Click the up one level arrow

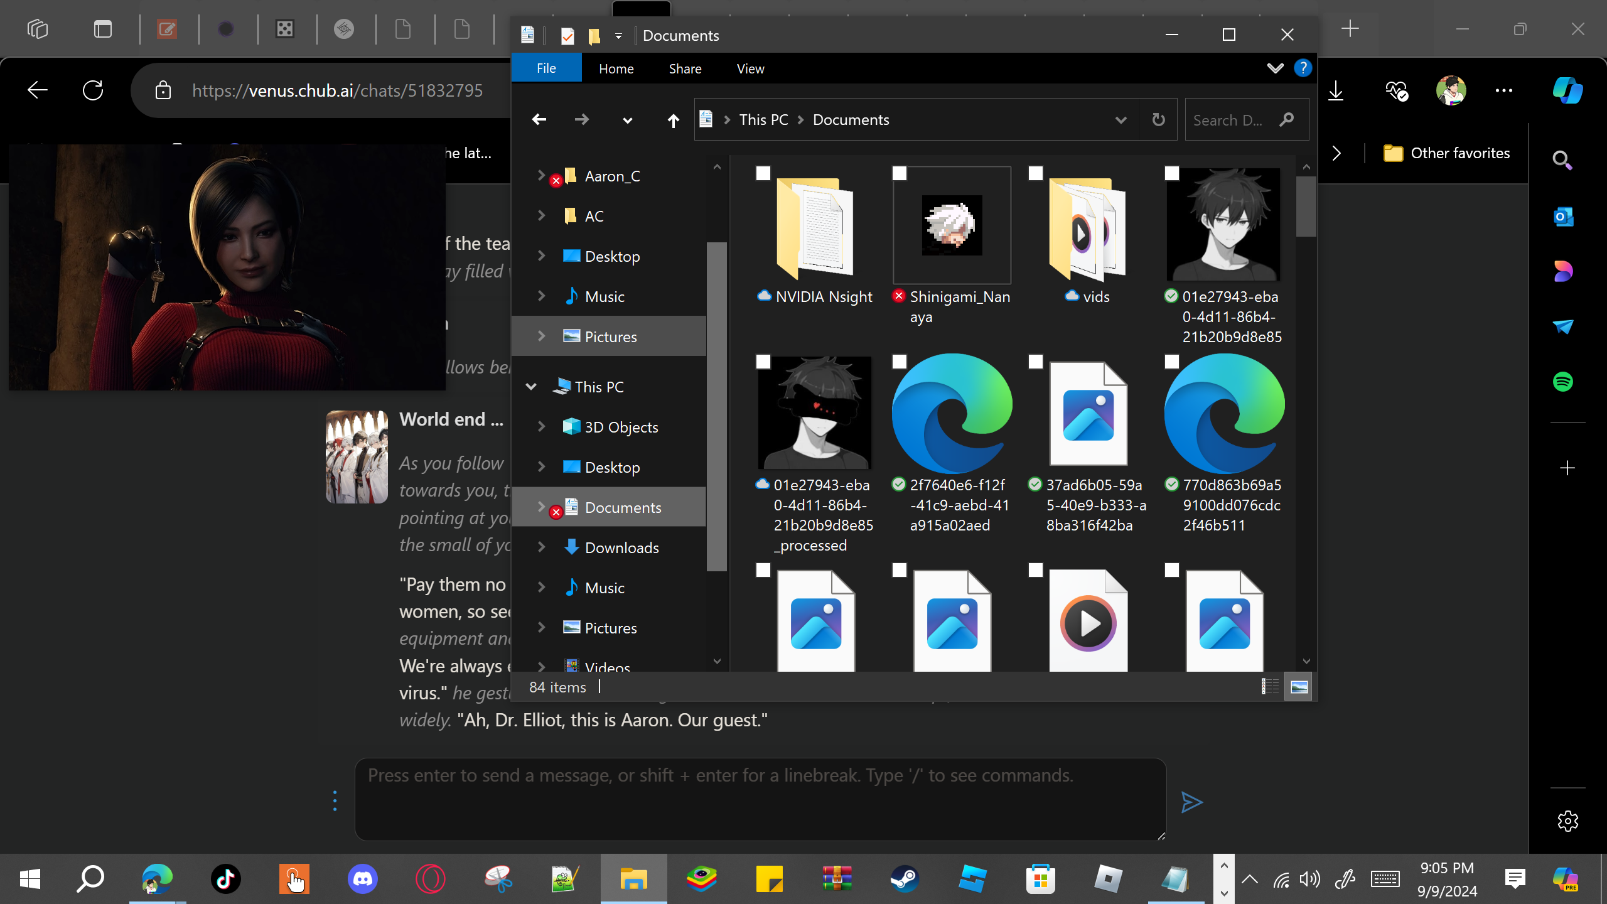[x=673, y=120]
